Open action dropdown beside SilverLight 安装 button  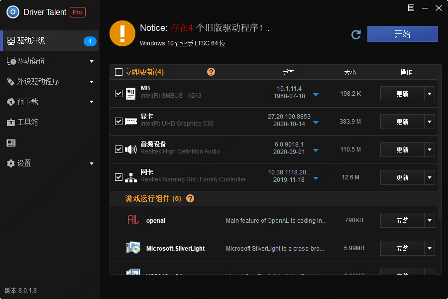click(430, 248)
